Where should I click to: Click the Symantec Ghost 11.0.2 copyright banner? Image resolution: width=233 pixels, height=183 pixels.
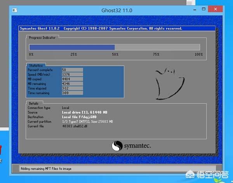pyautogui.click(x=117, y=28)
